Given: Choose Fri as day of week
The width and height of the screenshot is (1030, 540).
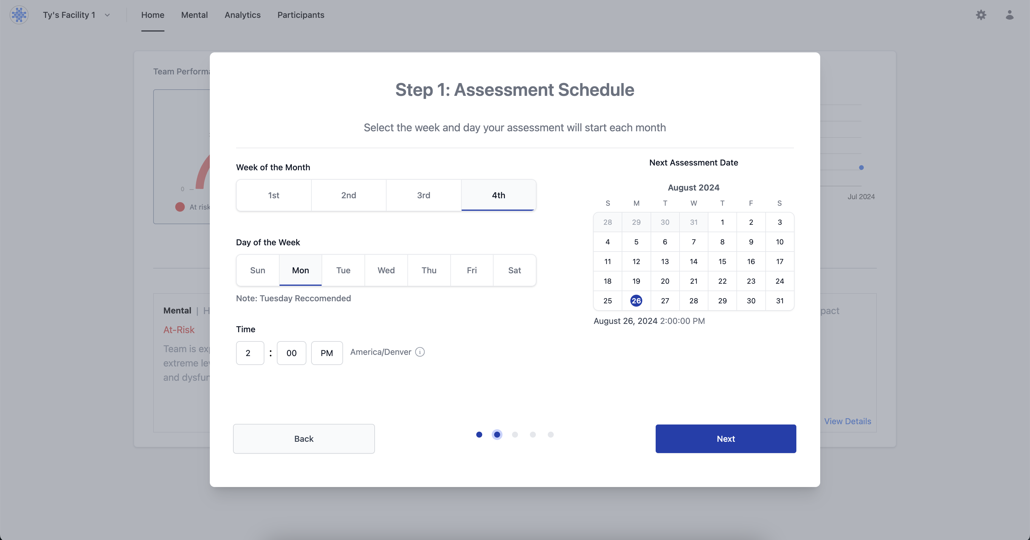Looking at the screenshot, I should (x=471, y=270).
